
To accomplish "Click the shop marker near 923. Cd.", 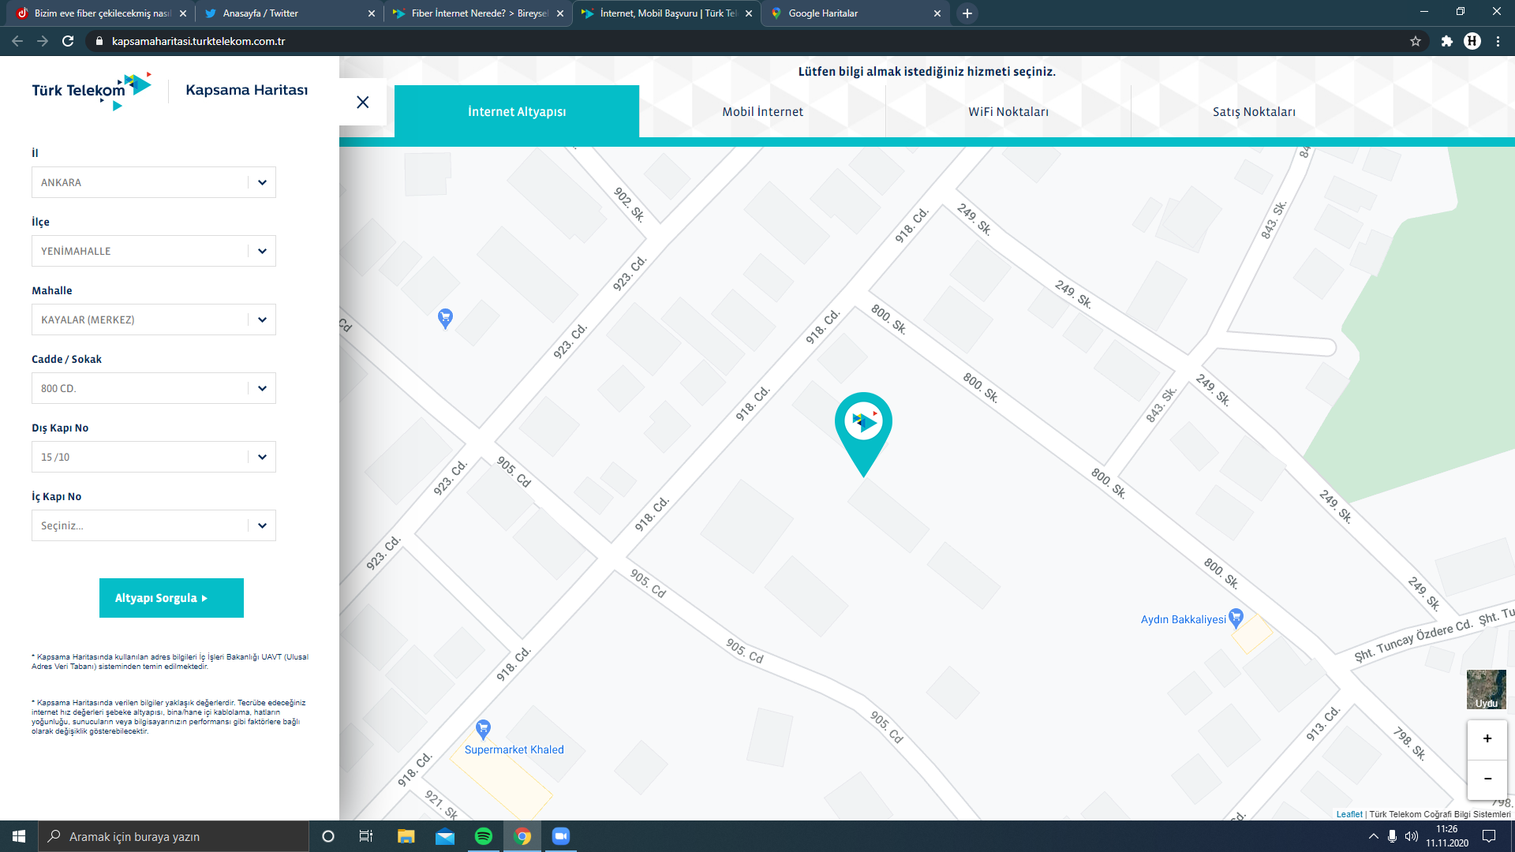I will 445,318.
